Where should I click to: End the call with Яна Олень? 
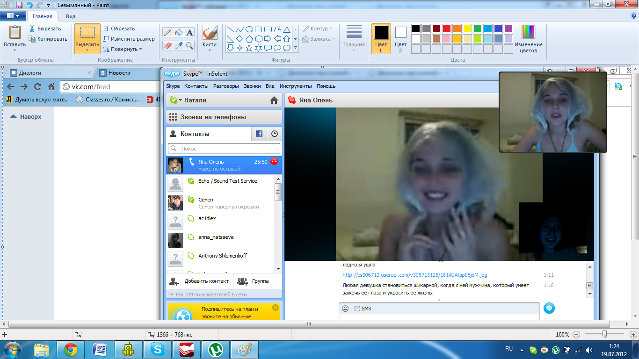click(274, 161)
